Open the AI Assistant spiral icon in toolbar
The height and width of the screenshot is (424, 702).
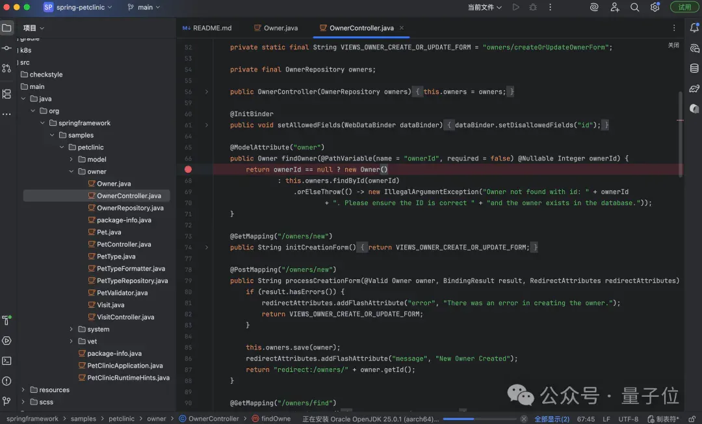point(594,7)
